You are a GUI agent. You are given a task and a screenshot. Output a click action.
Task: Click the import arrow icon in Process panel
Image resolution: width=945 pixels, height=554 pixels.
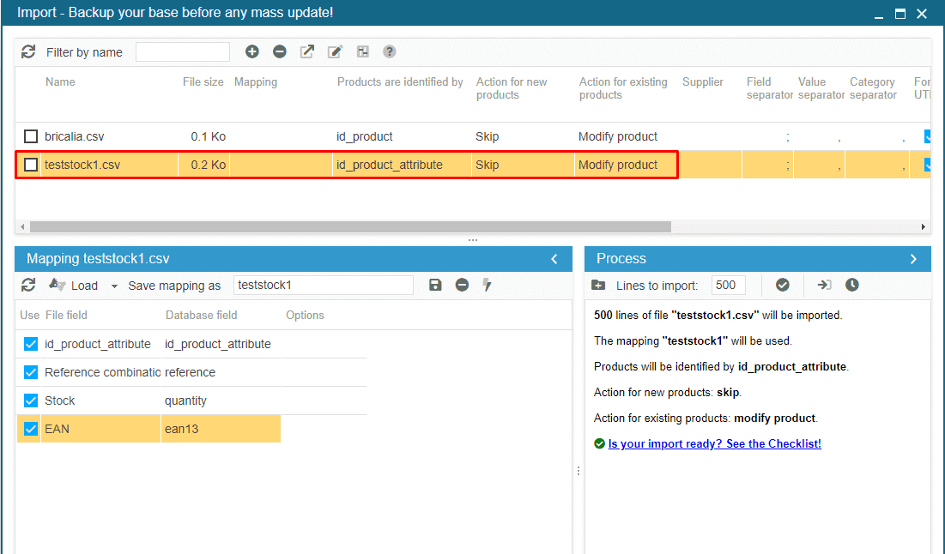click(824, 285)
